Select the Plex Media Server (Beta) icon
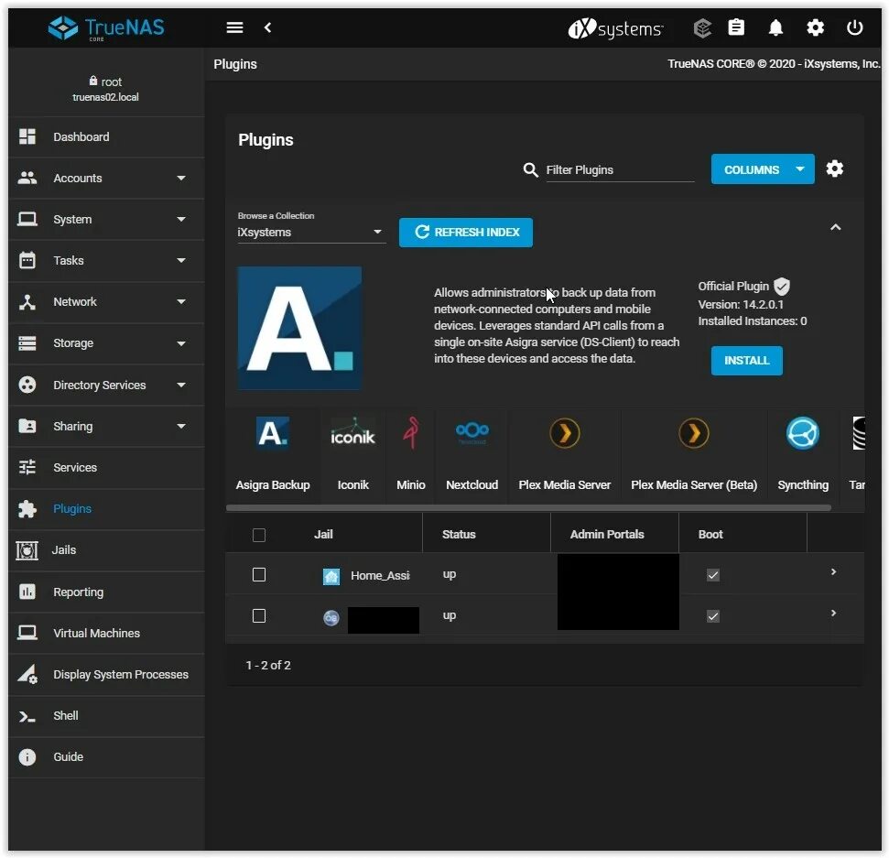The width and height of the screenshot is (889, 858). point(694,433)
